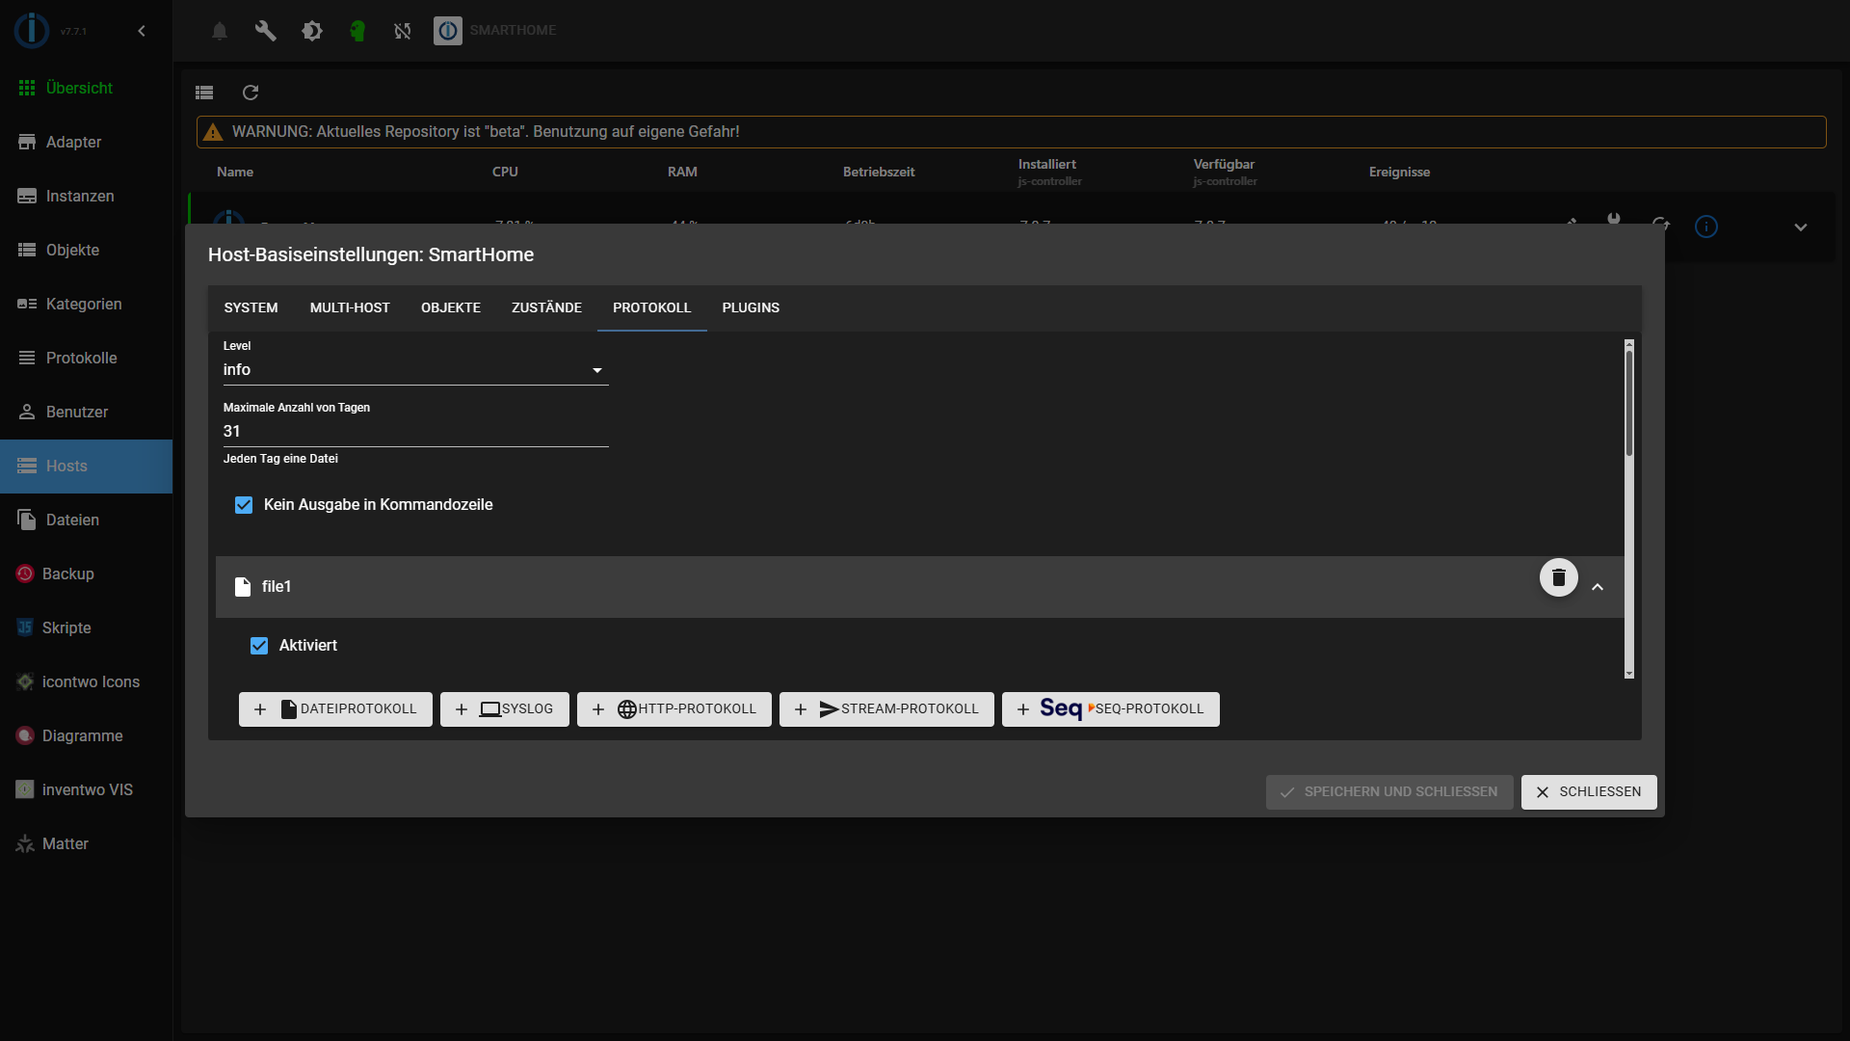The image size is (1850, 1041).
Task: Uncheck the Aktiviert checkbox
Action: [259, 646]
